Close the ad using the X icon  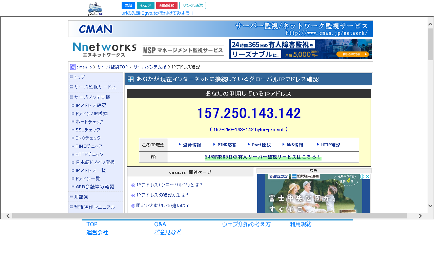368,177
